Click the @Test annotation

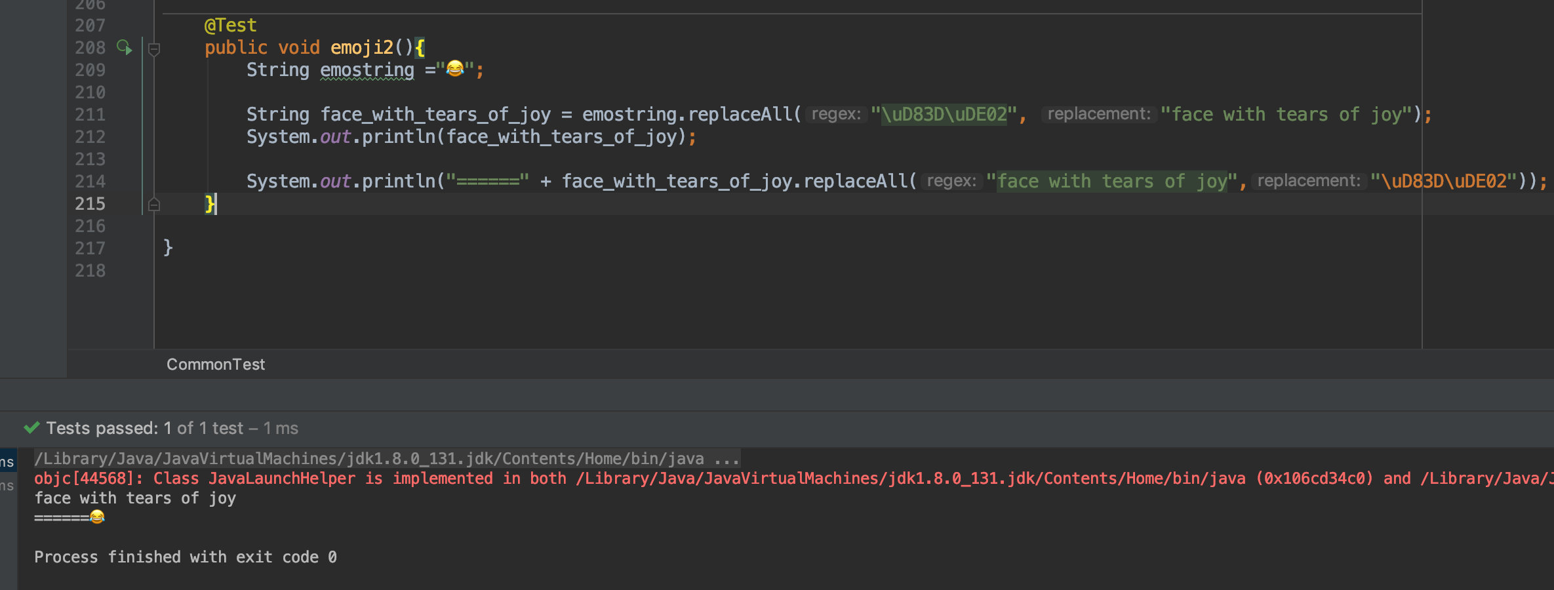(230, 26)
